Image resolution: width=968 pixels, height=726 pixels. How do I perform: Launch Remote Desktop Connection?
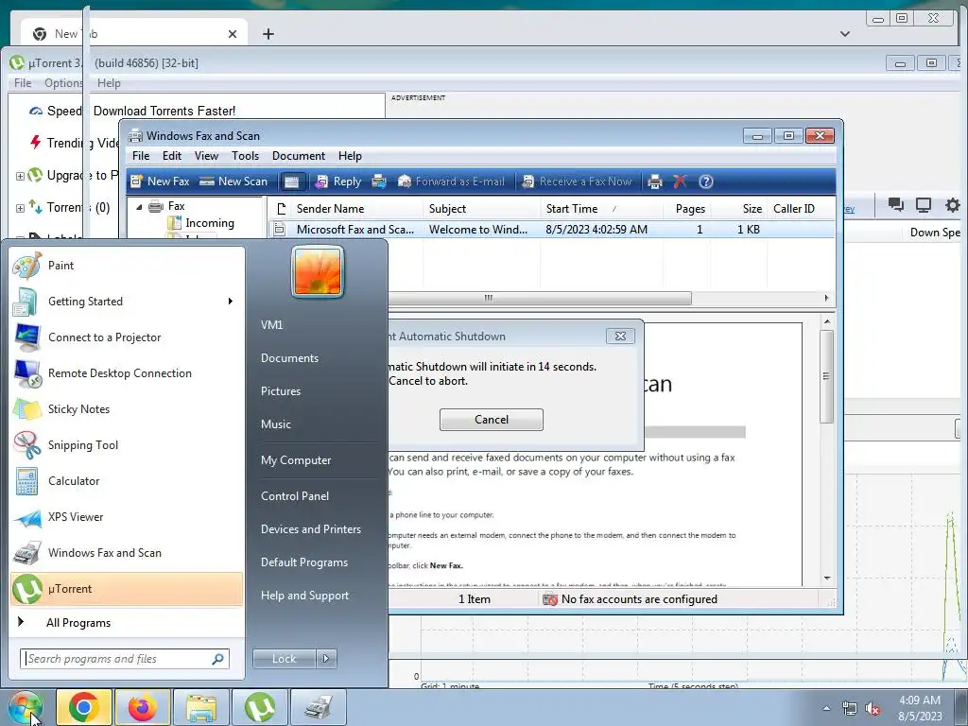point(127,372)
